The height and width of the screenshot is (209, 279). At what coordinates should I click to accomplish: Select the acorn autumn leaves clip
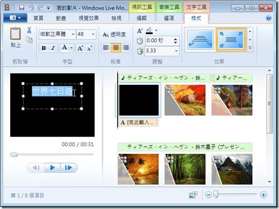(185, 100)
